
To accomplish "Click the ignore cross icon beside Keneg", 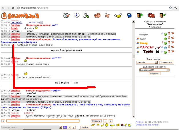I will point(172,43).
